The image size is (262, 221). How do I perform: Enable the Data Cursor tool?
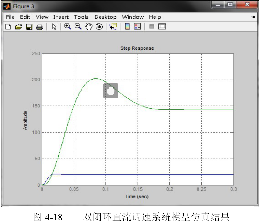click(x=113, y=27)
